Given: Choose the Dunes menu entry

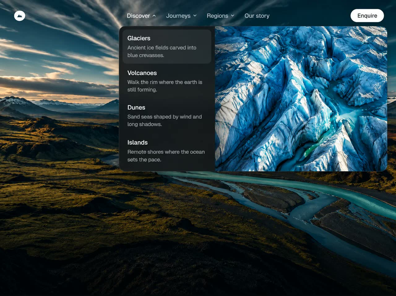Looking at the screenshot, I should (x=167, y=116).
